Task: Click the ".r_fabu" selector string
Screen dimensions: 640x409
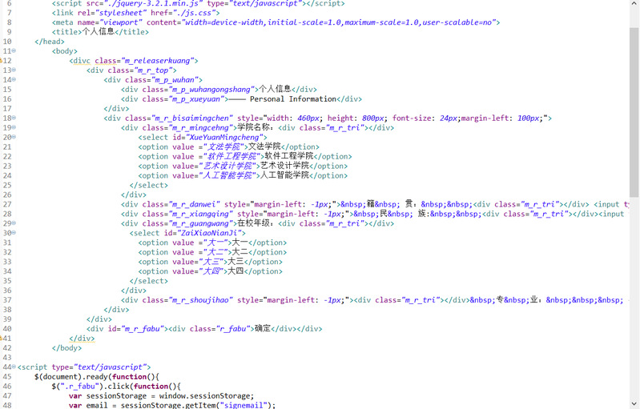Action: click(x=80, y=386)
